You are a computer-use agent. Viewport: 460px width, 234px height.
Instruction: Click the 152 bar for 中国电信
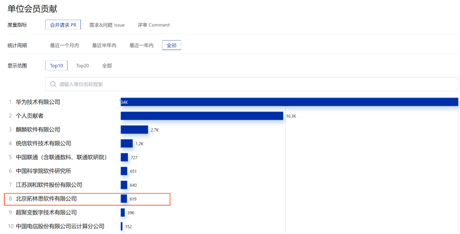click(x=121, y=226)
